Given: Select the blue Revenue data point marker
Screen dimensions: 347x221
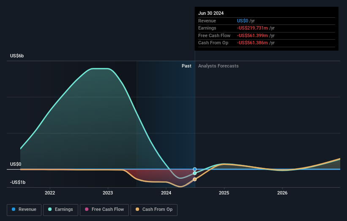Looking at the screenshot, I should pyautogui.click(x=195, y=170).
